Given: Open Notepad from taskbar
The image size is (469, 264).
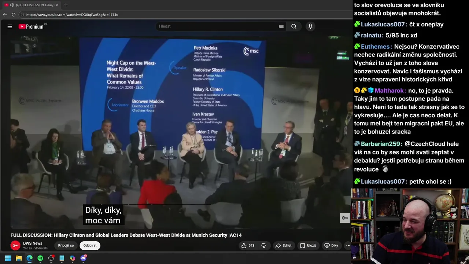Looking at the screenshot, I should tap(62, 258).
